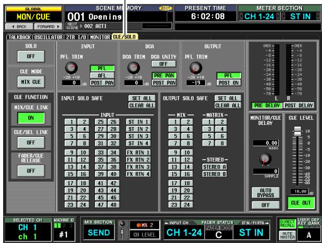Click SET ALL for INPUT SOLO SAFE

(x=142, y=98)
